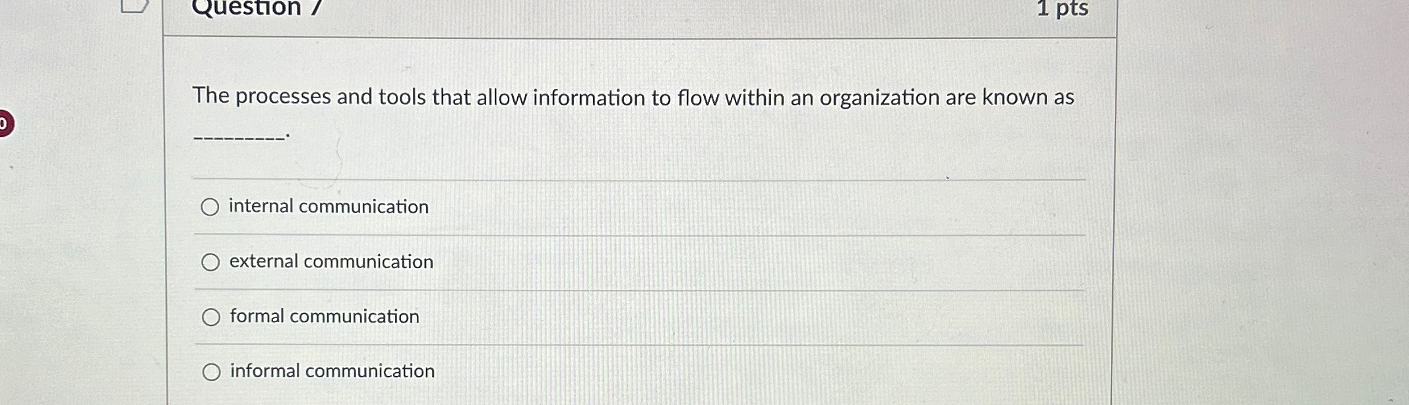The height and width of the screenshot is (405, 1409).
Task: Click the external communication answer text
Action: coord(331,261)
